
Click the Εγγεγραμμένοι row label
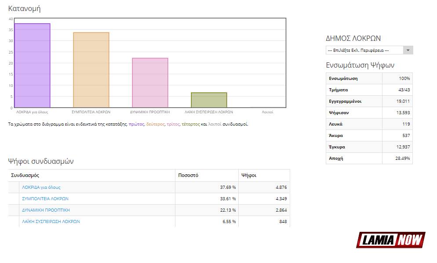pyautogui.click(x=345, y=101)
